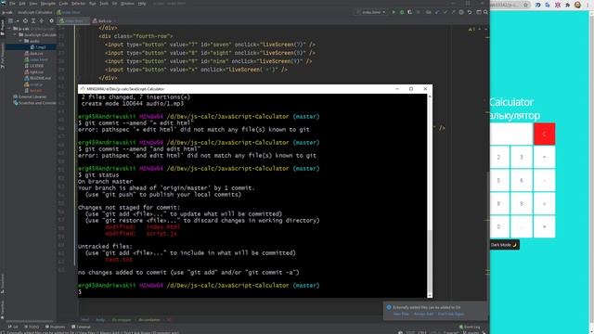Open the Terminal tool window tab
The image size is (594, 334).
pyautogui.click(x=81, y=327)
